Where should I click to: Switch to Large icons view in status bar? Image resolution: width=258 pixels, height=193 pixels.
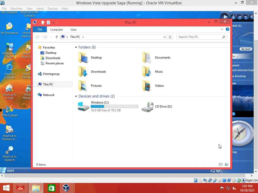click(227, 164)
